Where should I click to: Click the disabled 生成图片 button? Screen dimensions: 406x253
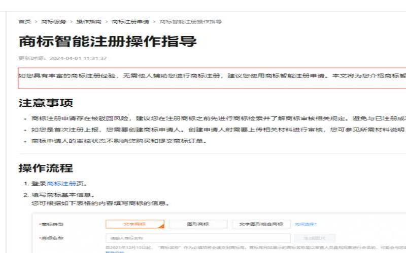[315, 238]
